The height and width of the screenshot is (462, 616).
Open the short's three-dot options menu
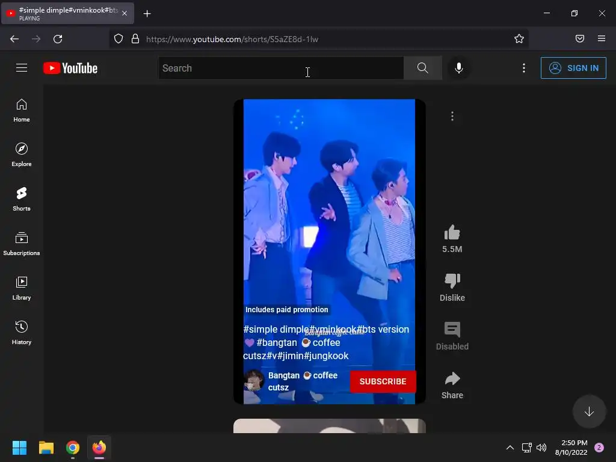pos(452,116)
